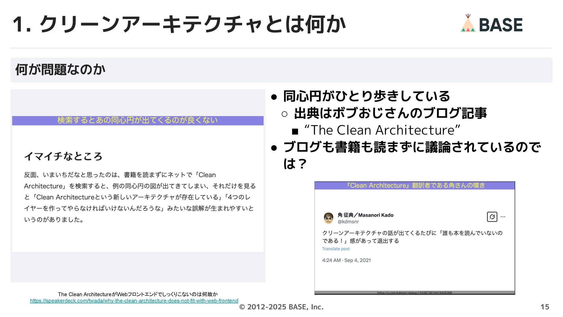The height and width of the screenshot is (317, 563).
Task: Click Masanori Kado's avatar picture
Action: (x=328, y=218)
